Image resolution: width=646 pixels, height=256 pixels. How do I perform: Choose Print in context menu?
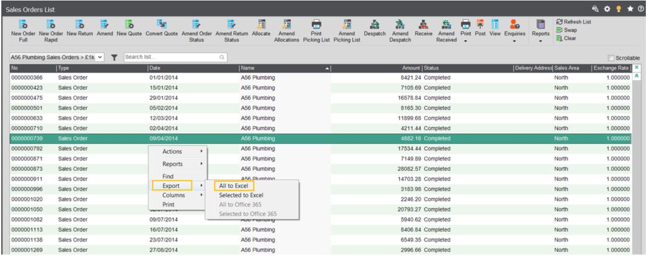tap(178, 204)
